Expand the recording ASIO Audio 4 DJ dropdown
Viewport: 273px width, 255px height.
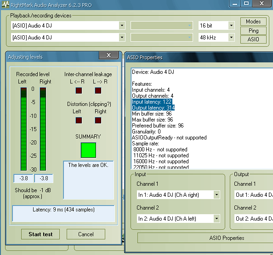(122, 37)
